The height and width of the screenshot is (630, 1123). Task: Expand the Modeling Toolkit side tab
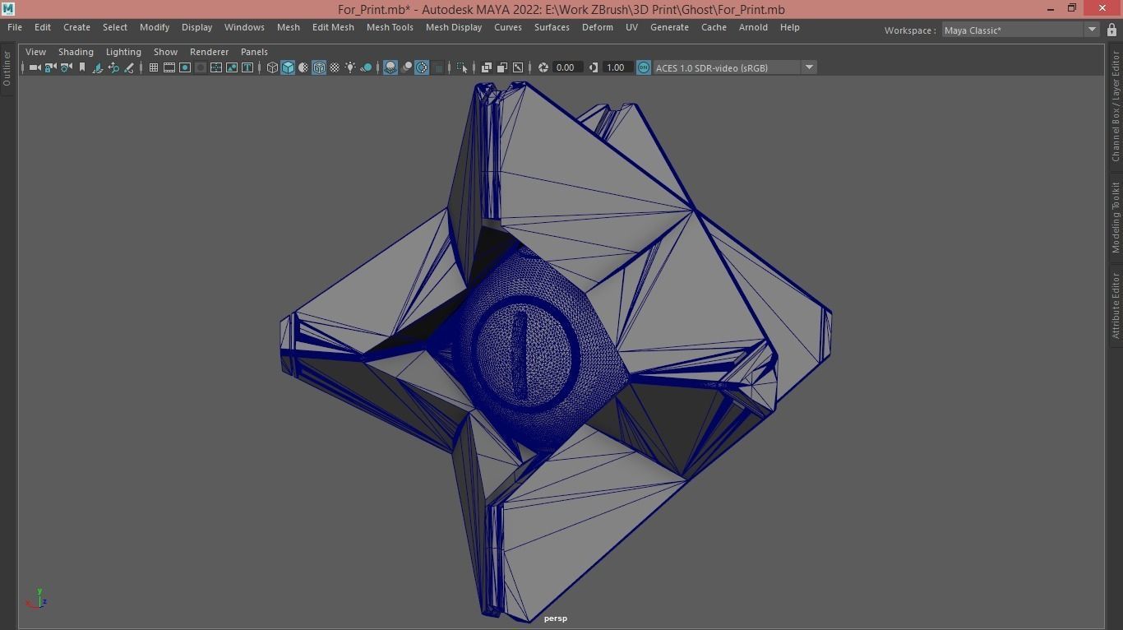pyautogui.click(x=1116, y=217)
